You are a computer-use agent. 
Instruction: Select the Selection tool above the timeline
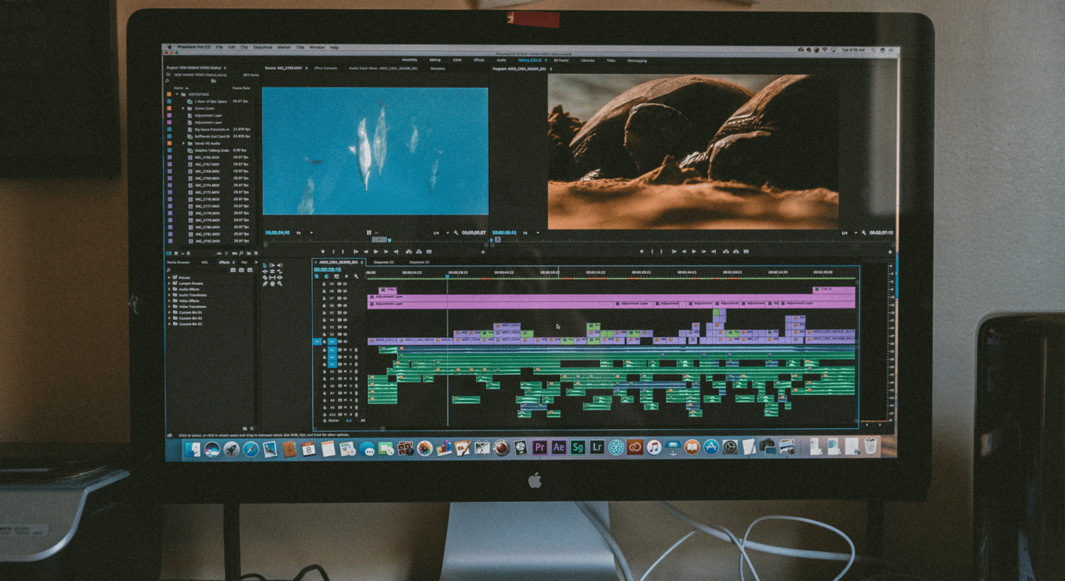click(265, 265)
